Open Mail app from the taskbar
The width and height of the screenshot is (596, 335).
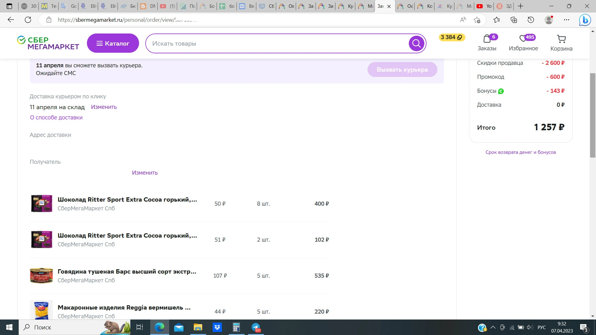pyautogui.click(x=178, y=327)
